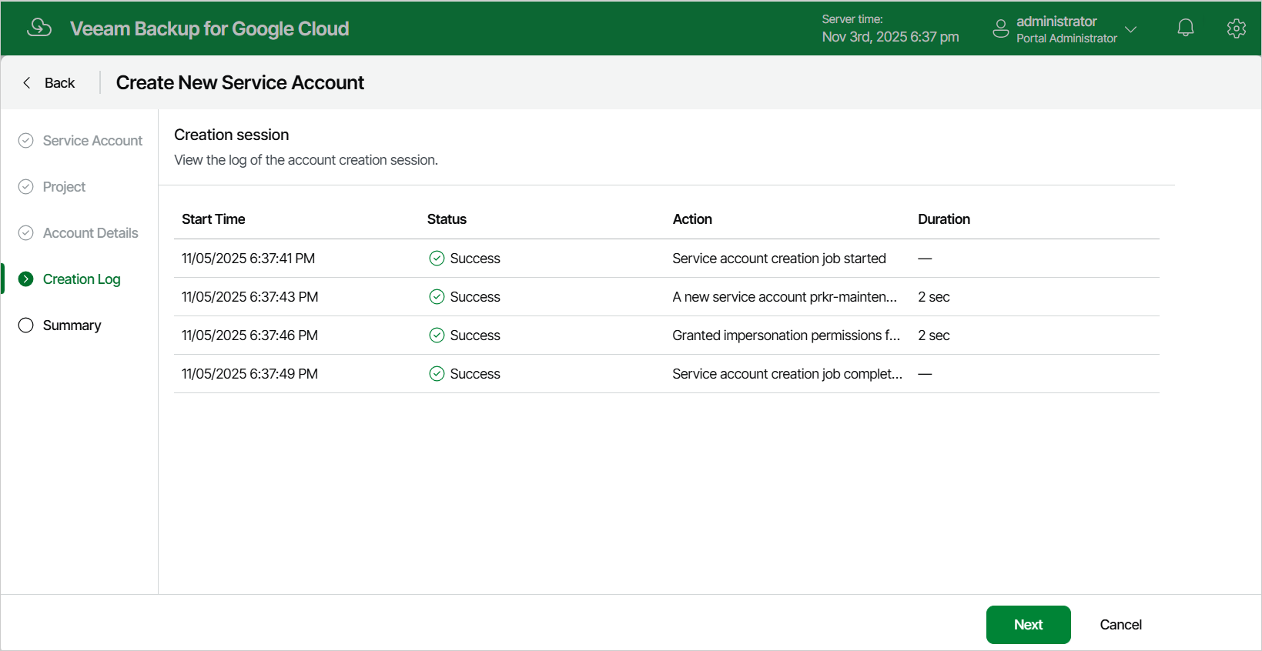Click Success status text in 6:37:41 row
Viewport: 1262px width, 651px height.
point(475,259)
